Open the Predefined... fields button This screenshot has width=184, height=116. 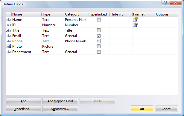(x=23, y=109)
